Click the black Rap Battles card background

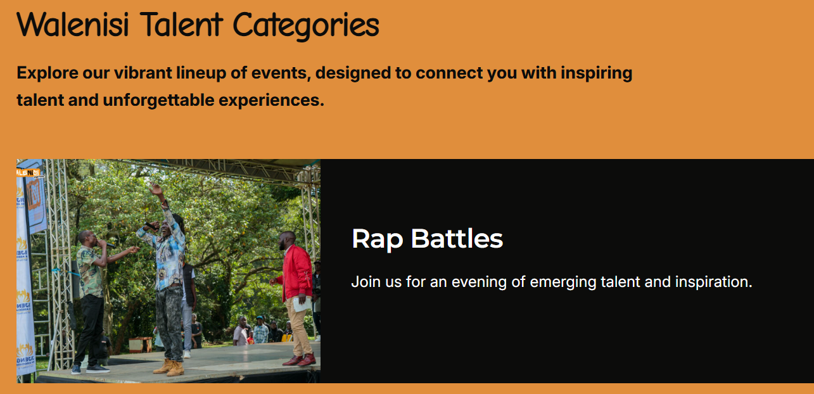pyautogui.click(x=567, y=342)
